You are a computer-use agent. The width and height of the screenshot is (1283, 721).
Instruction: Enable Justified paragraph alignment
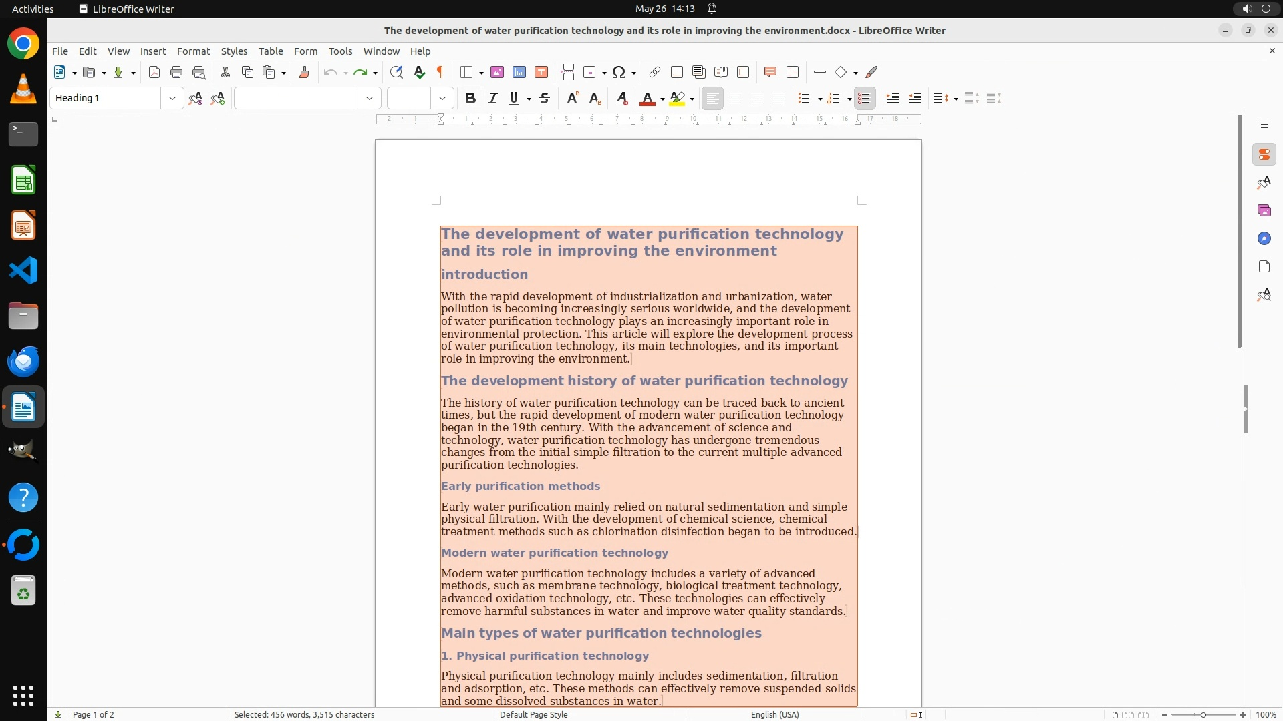pyautogui.click(x=779, y=99)
